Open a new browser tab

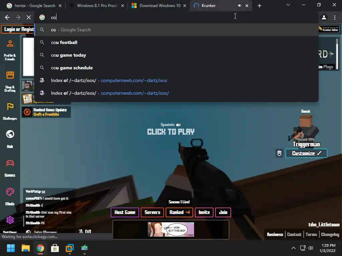click(x=259, y=6)
